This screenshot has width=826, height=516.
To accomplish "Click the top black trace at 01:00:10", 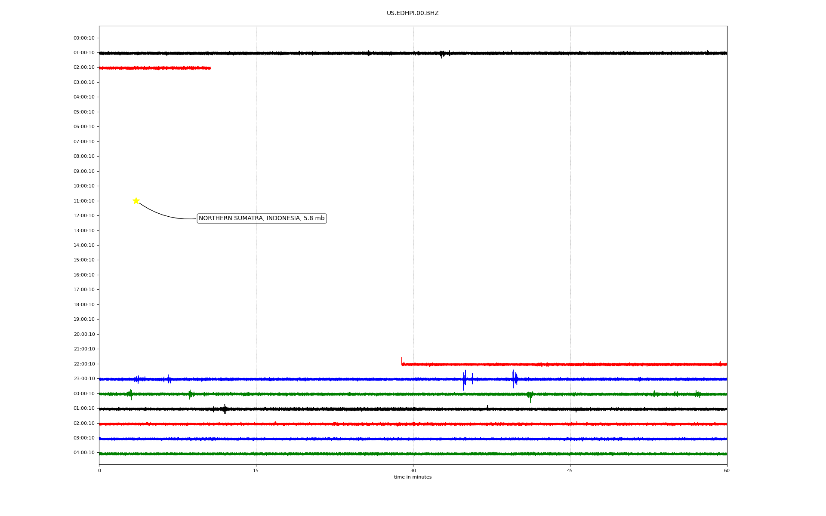I will coord(413,53).
